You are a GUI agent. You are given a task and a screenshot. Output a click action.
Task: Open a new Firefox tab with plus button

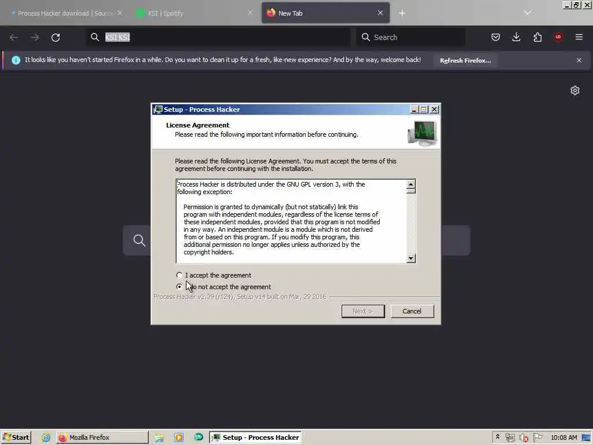click(402, 13)
